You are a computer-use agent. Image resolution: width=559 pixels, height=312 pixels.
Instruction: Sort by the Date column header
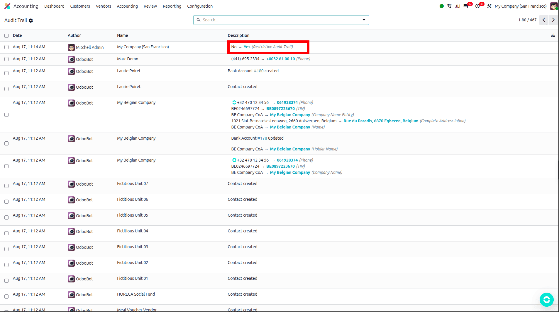click(x=17, y=35)
